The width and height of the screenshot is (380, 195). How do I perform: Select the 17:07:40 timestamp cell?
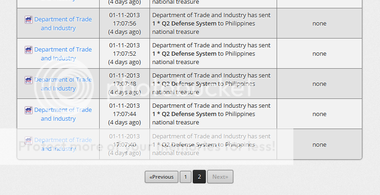(x=124, y=144)
